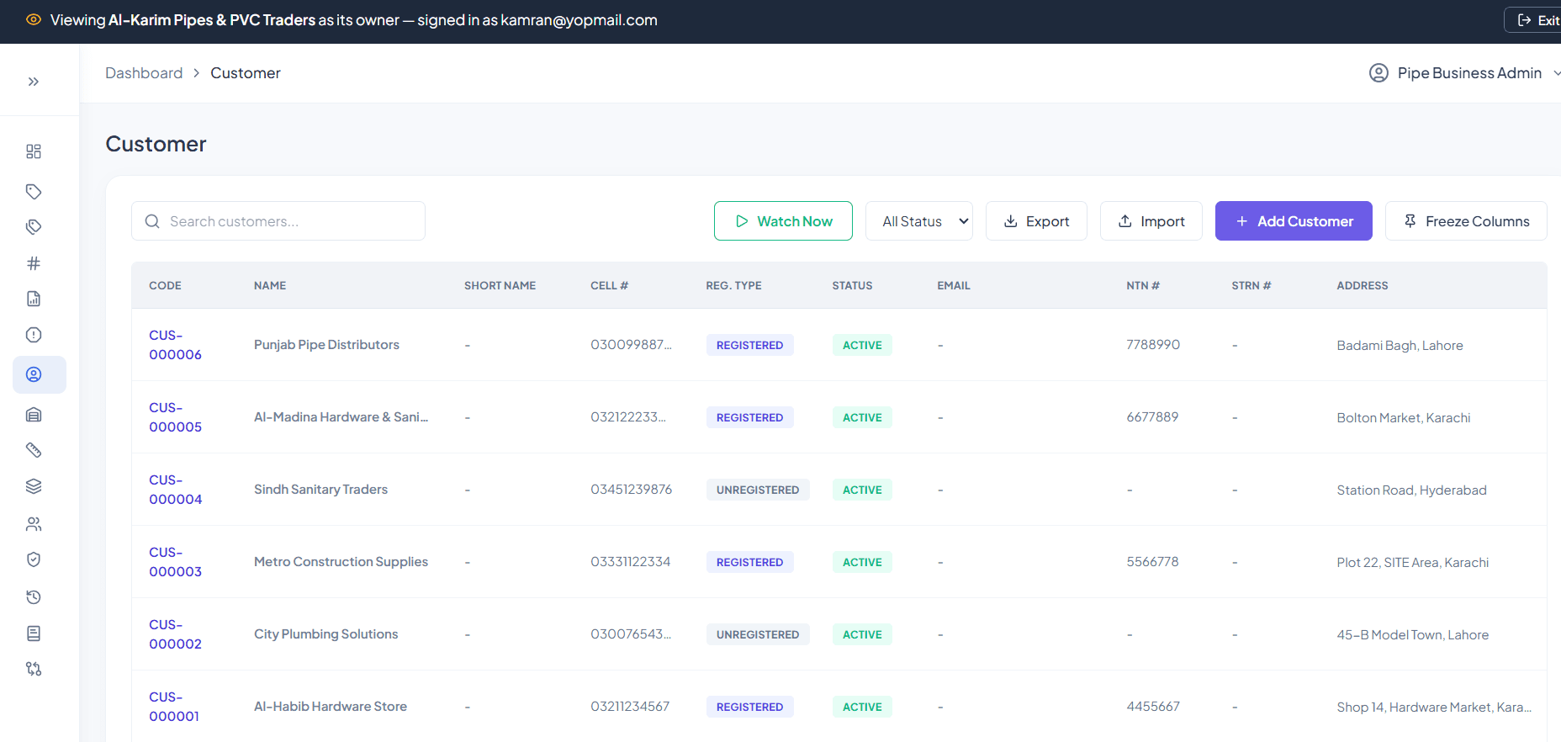Click address Station Road, Hyderabad
The width and height of the screenshot is (1561, 742).
[1411, 490]
